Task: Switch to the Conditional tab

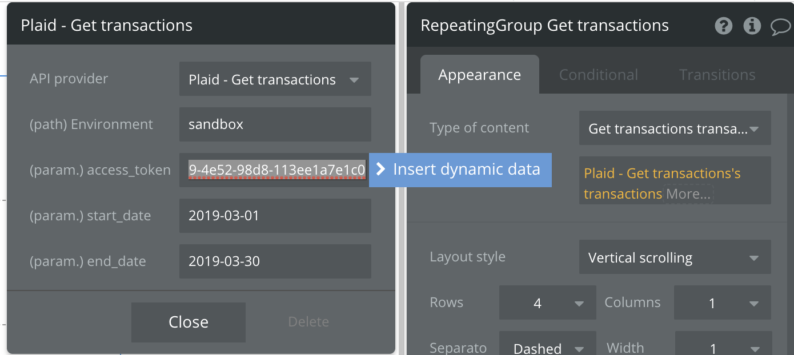Action: [598, 75]
